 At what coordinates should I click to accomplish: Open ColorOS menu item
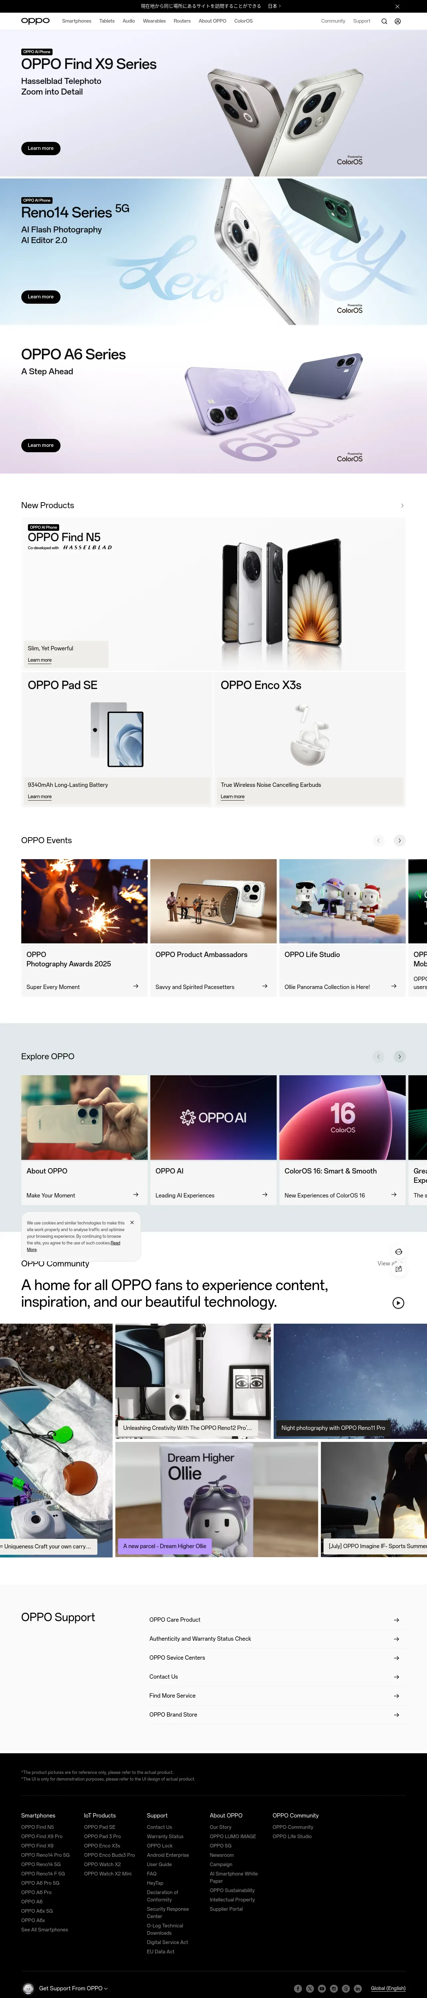tap(243, 21)
